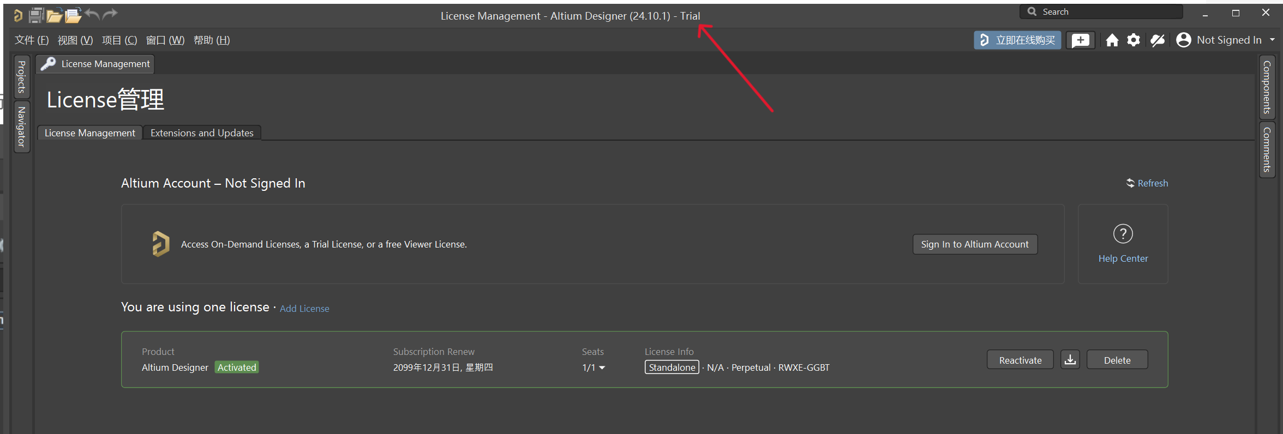
Task: Click the License管理 page heading
Action: (105, 100)
